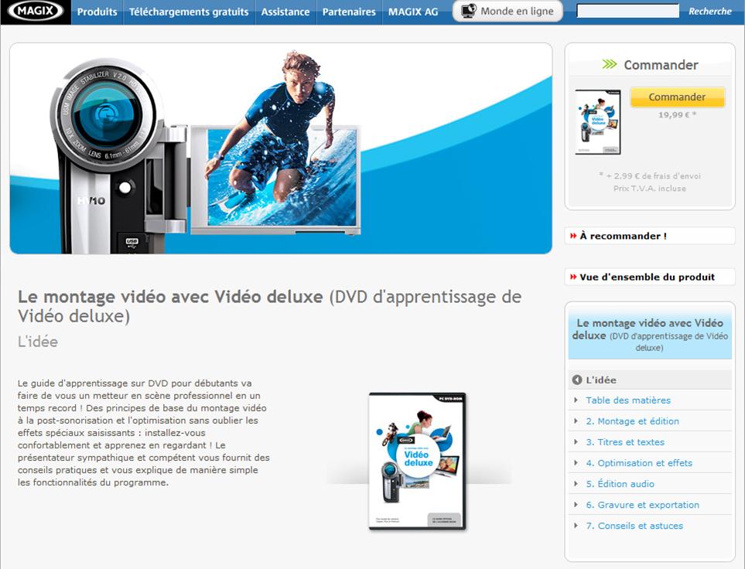
Task: Expand the À recommander ! section
Action: click(x=650, y=236)
